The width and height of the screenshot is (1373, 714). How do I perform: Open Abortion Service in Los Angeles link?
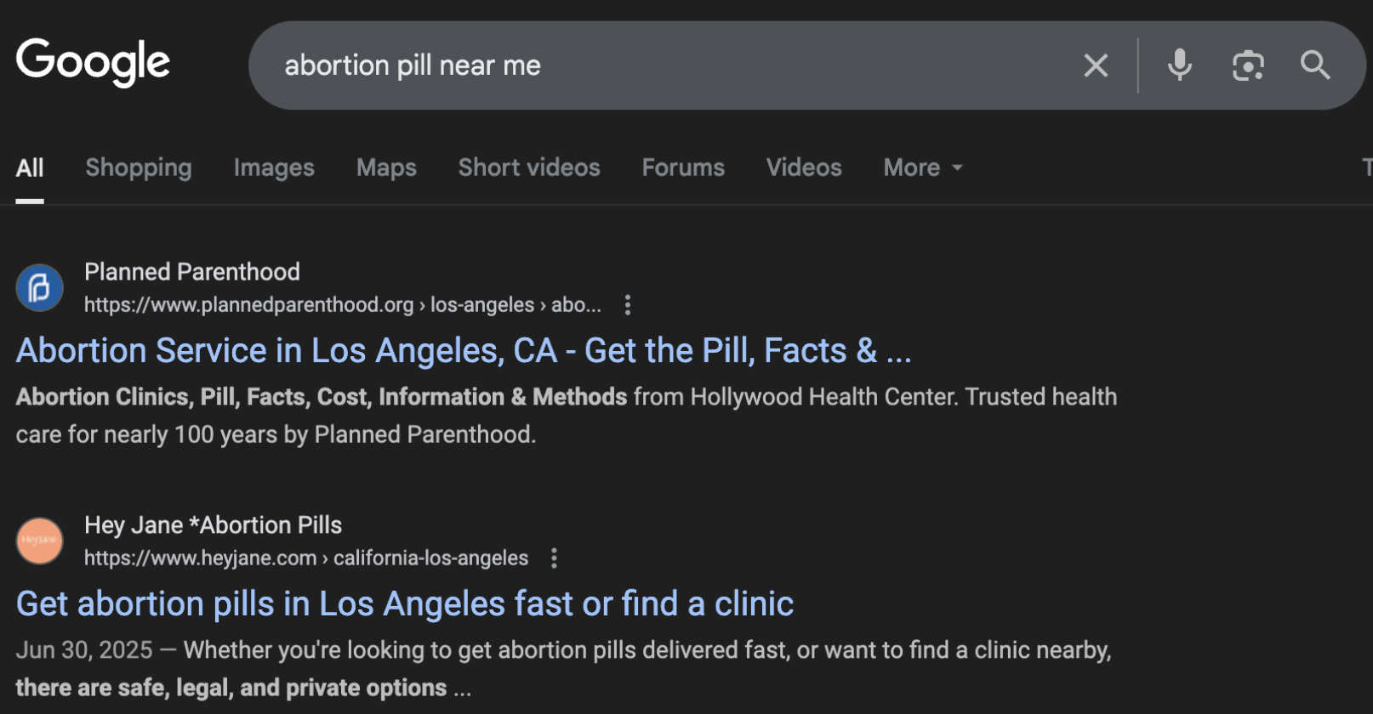pyautogui.click(x=464, y=351)
